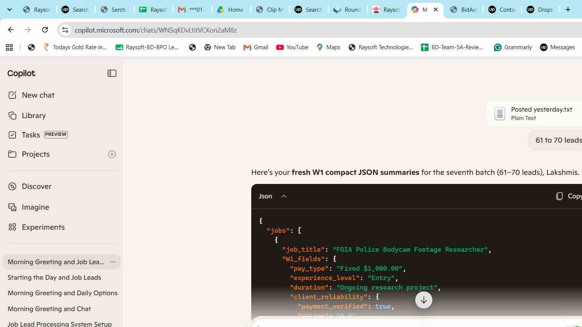The width and height of the screenshot is (582, 327).
Task: Collapse the Copilot sidebar panel icon
Action: pyautogui.click(x=112, y=73)
